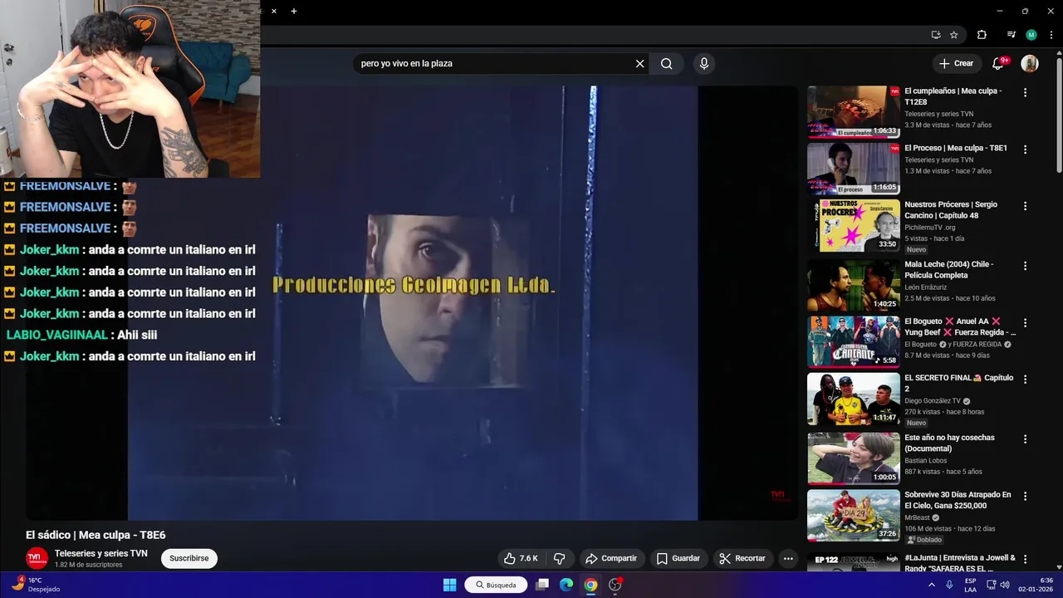Open options for EL SECRETO FINAL video

pyautogui.click(x=1025, y=379)
